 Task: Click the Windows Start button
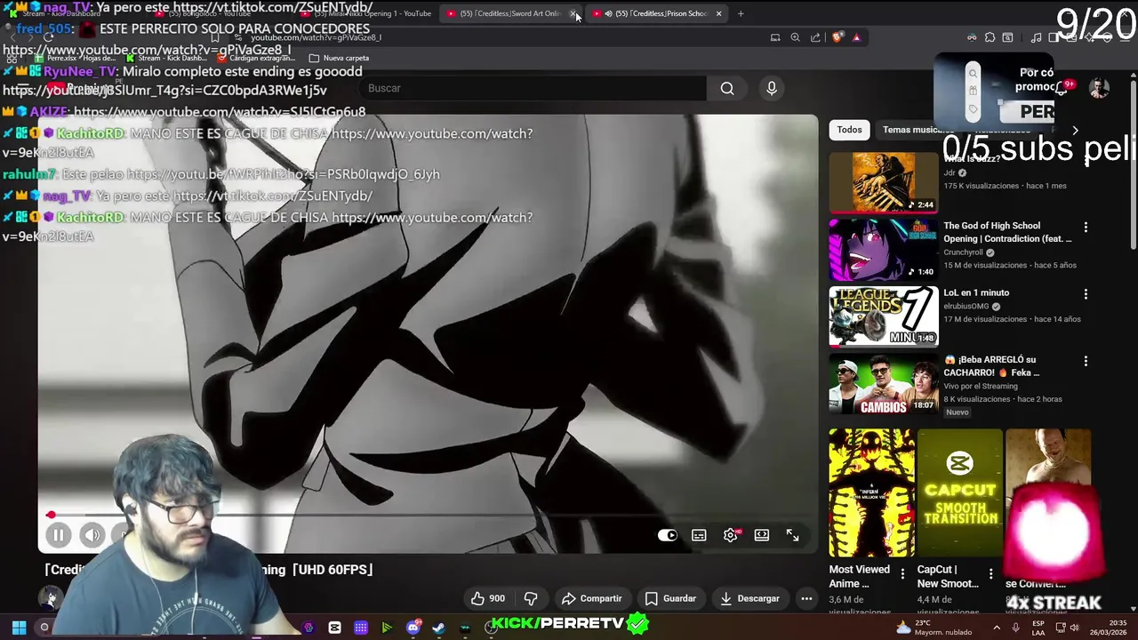[x=19, y=628]
